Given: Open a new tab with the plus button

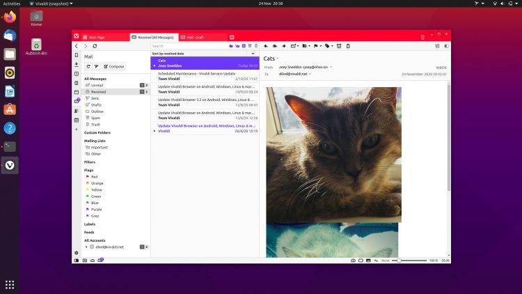Looking at the screenshot, I should click(x=232, y=38).
